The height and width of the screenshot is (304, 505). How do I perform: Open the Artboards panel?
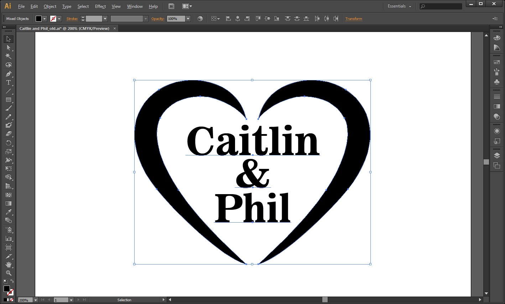[x=496, y=165]
